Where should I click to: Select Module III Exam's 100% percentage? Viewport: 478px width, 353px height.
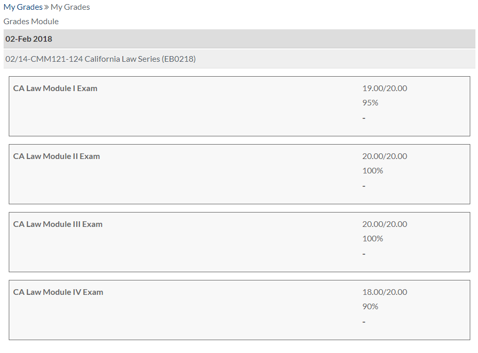tap(373, 239)
